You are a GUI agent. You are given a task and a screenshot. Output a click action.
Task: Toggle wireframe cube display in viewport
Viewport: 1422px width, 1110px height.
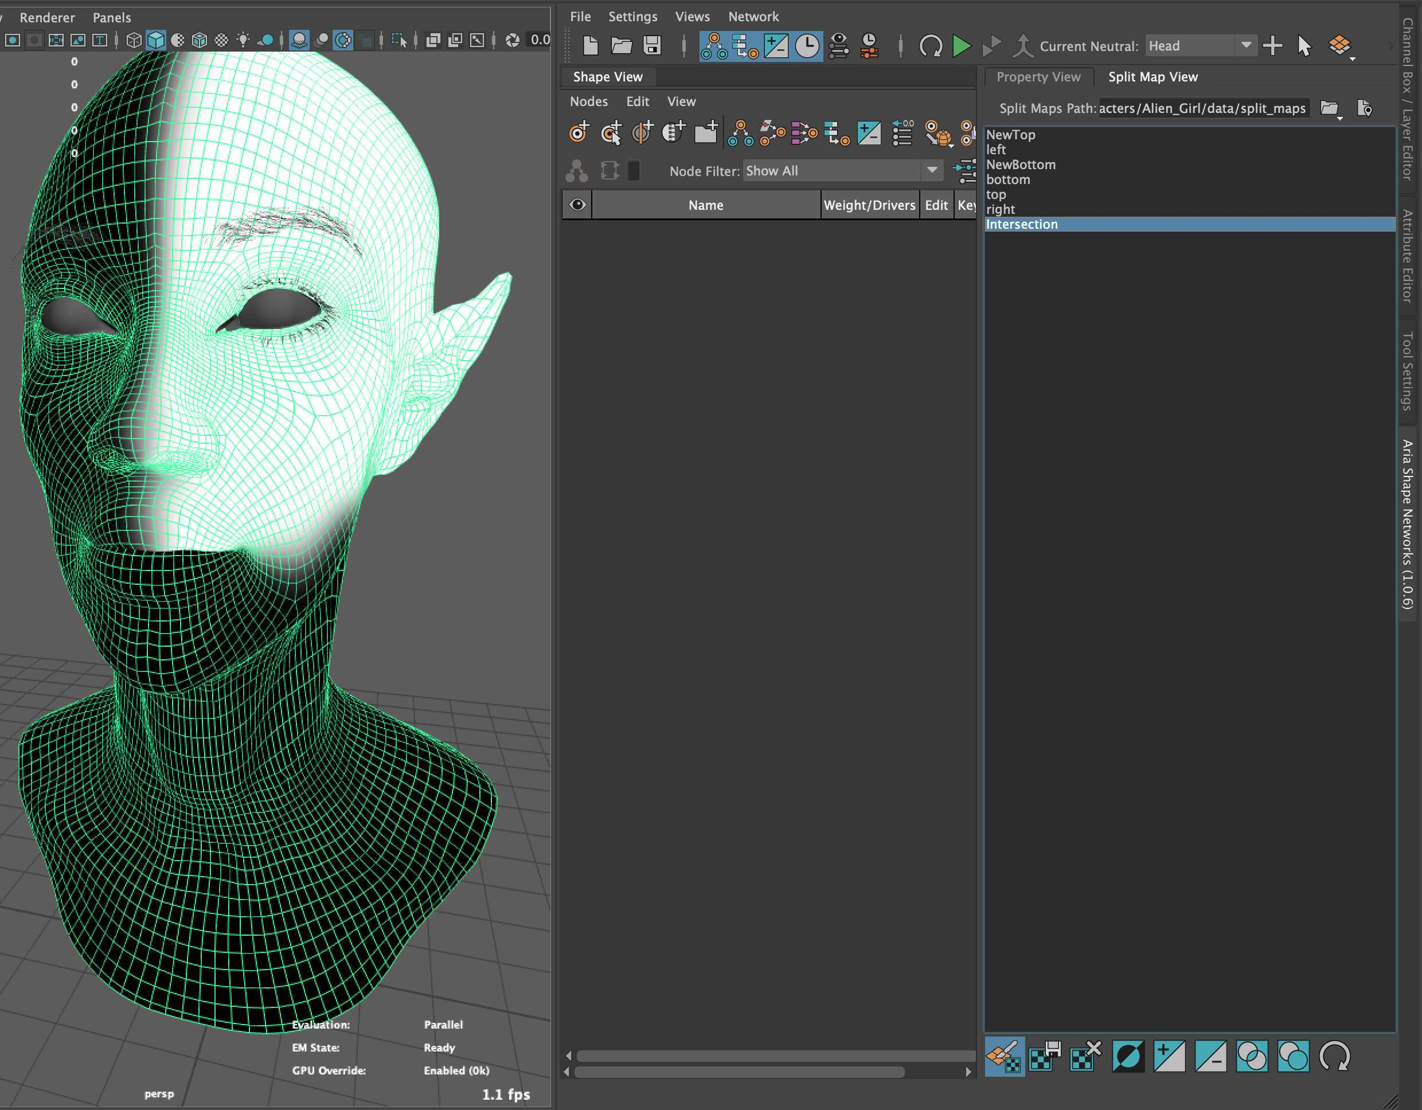tap(134, 40)
